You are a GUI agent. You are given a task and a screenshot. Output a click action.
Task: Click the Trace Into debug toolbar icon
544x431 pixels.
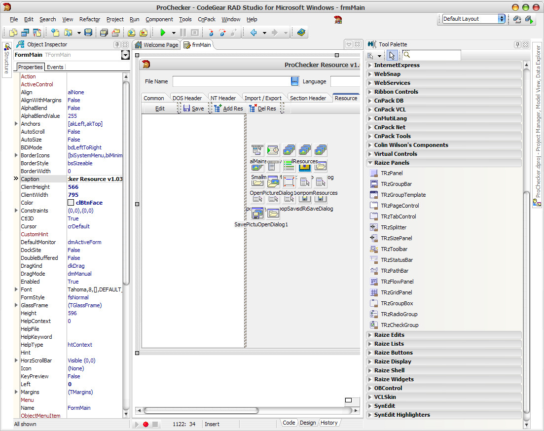click(x=211, y=33)
